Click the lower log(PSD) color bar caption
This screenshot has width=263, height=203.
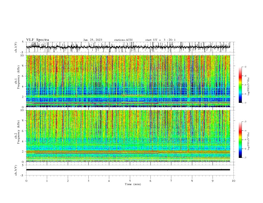tap(248, 141)
